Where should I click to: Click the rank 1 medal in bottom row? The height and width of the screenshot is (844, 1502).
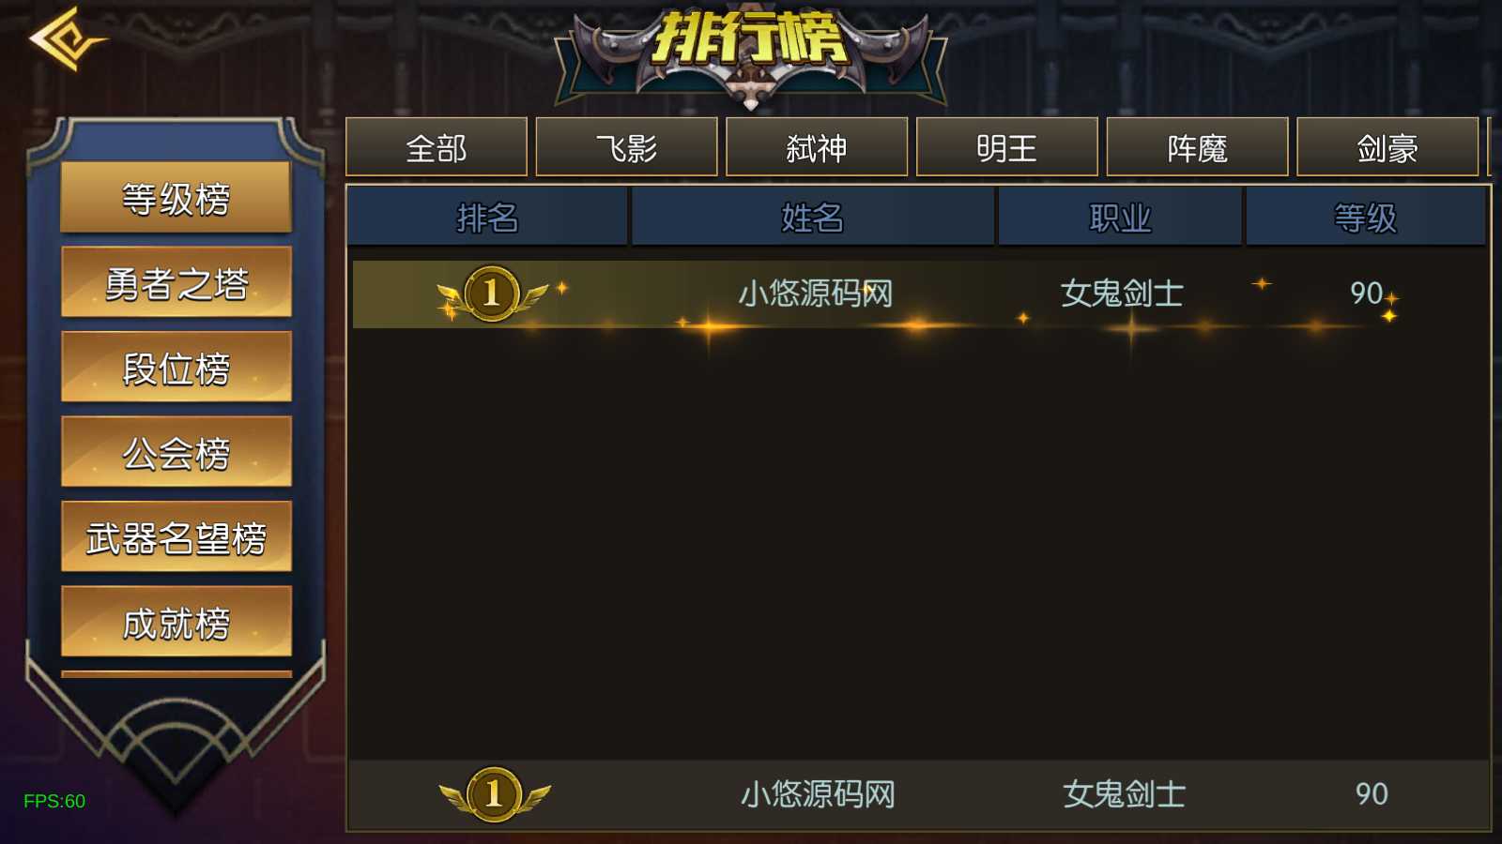pos(494,794)
